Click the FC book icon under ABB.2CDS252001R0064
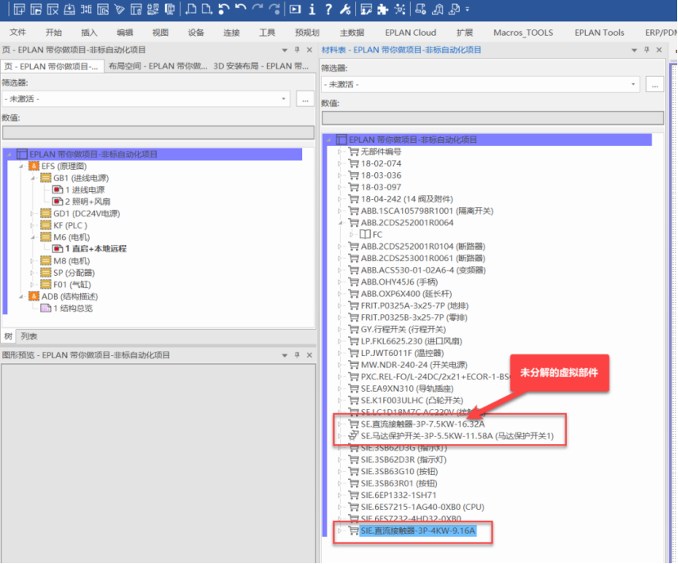Image resolution: width=678 pixels, height=564 pixels. [x=365, y=234]
